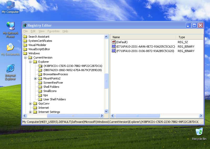Click the status bar registry path

pos(111,122)
